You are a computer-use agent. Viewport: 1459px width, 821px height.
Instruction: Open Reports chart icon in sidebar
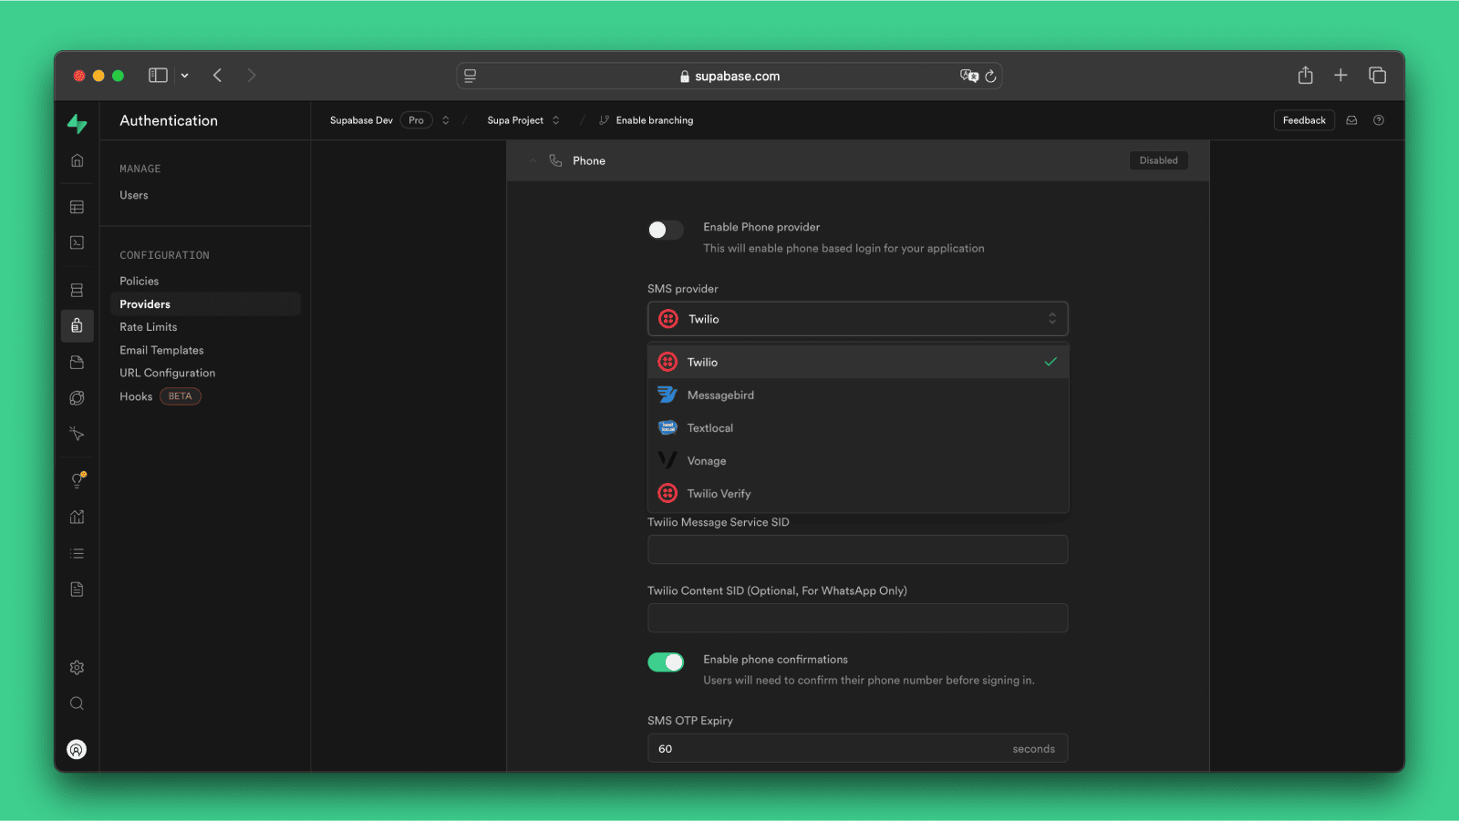(77, 517)
